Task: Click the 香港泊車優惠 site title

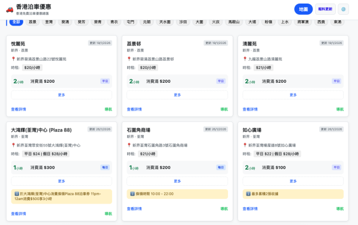Action: 33,7
